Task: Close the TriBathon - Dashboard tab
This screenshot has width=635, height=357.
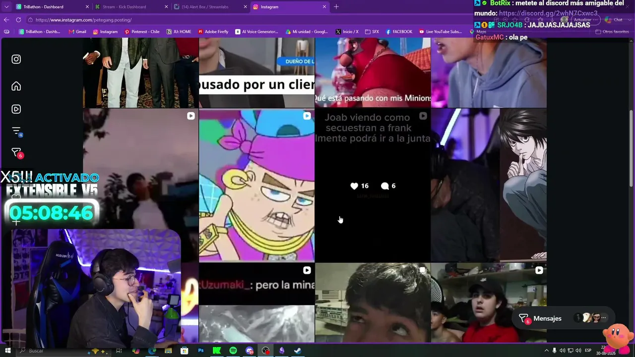Action: coord(87,7)
